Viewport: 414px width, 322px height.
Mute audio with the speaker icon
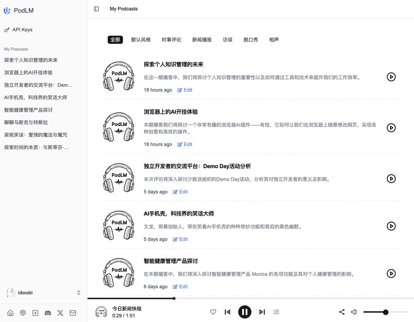click(x=354, y=312)
